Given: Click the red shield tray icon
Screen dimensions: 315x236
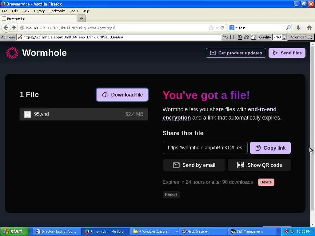Looking at the screenshot, I should (286, 231).
